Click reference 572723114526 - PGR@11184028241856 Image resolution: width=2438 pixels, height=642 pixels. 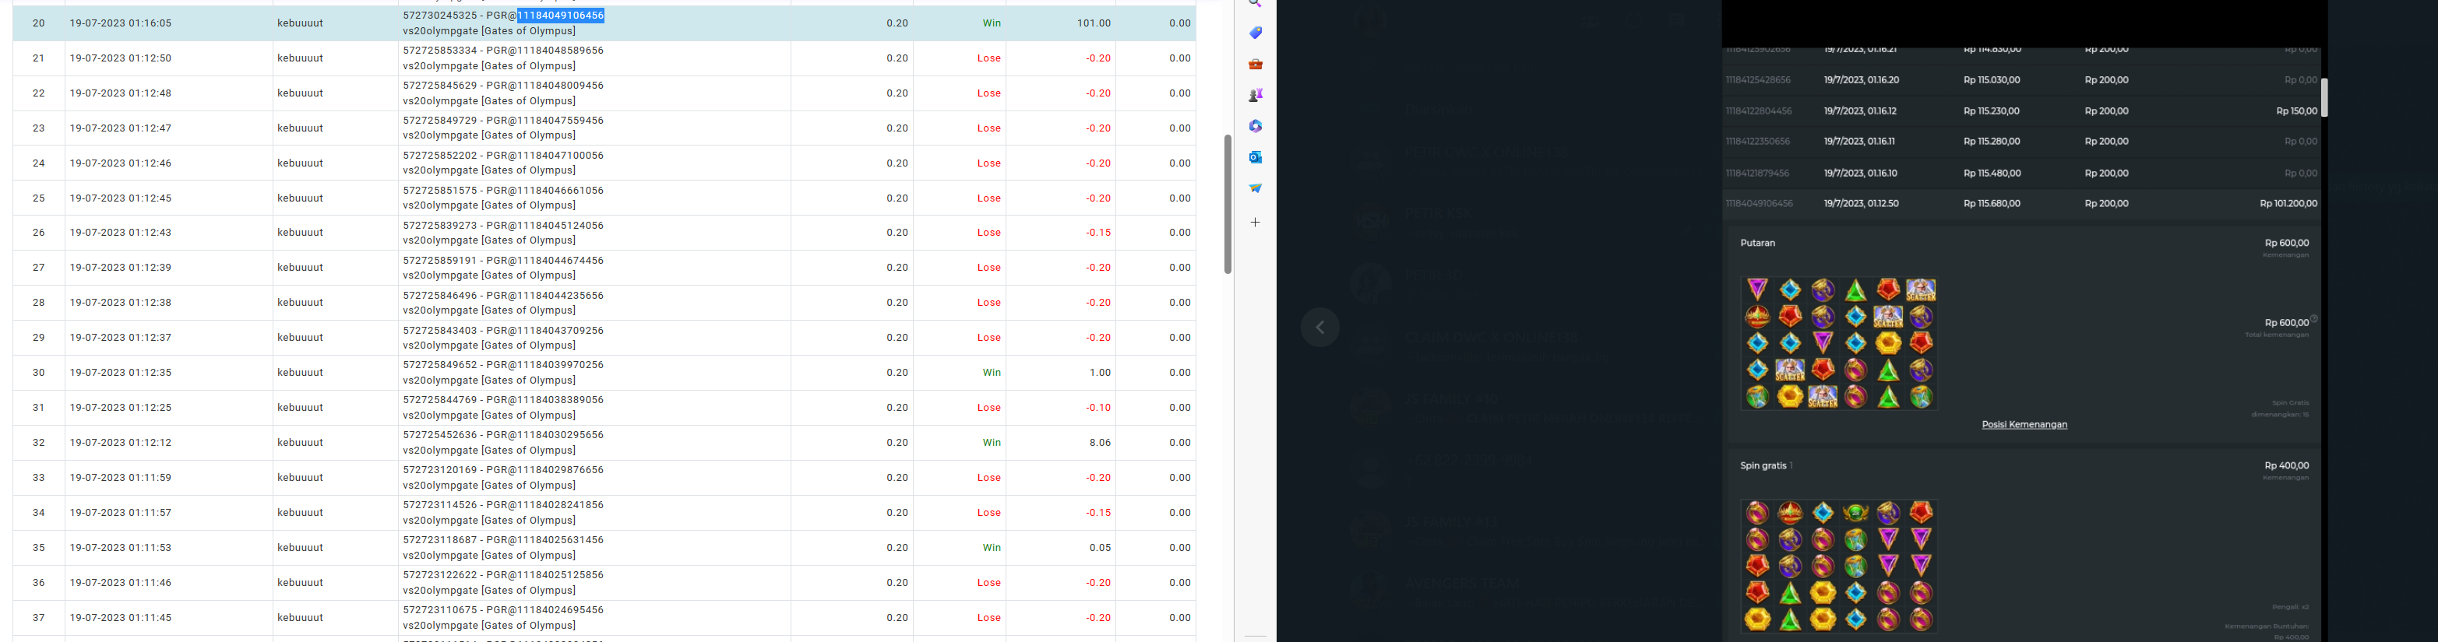click(502, 505)
